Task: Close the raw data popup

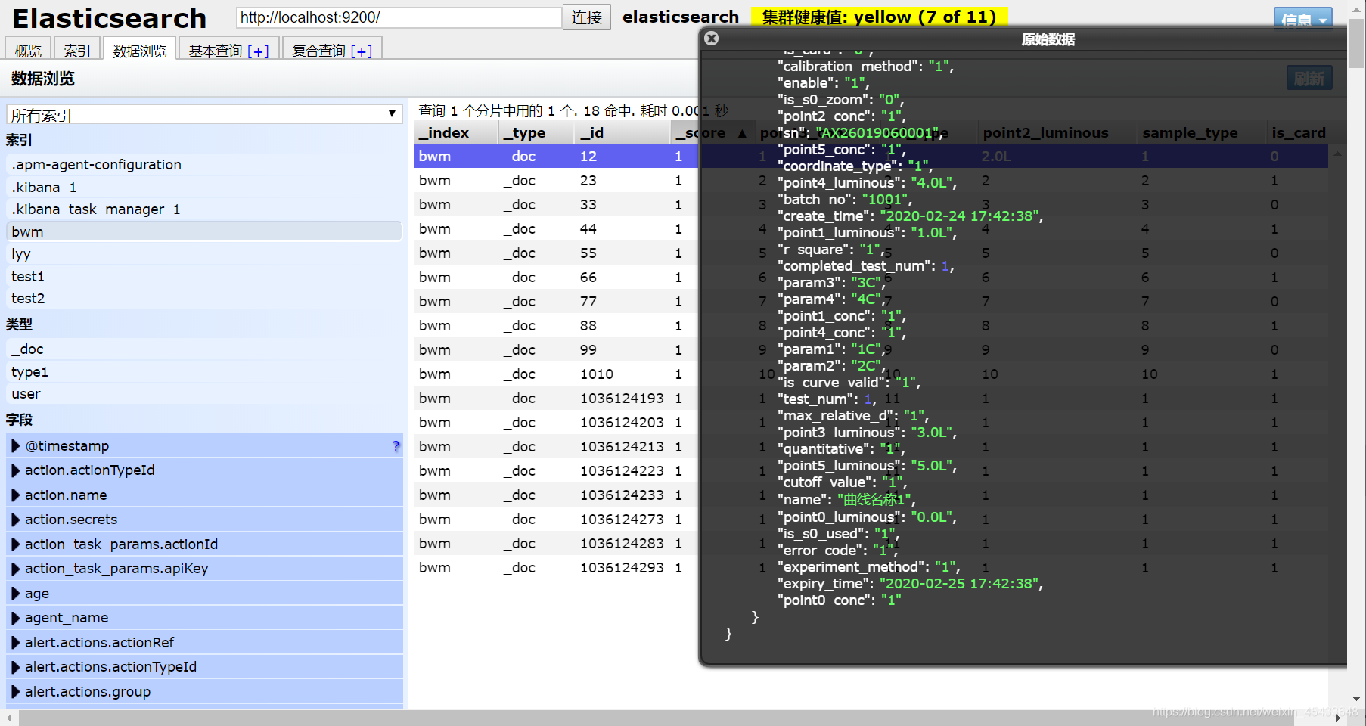Action: click(711, 38)
